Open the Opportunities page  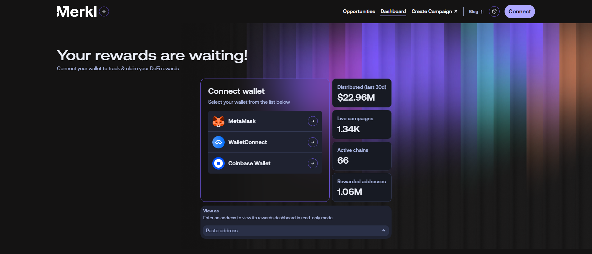(x=359, y=11)
